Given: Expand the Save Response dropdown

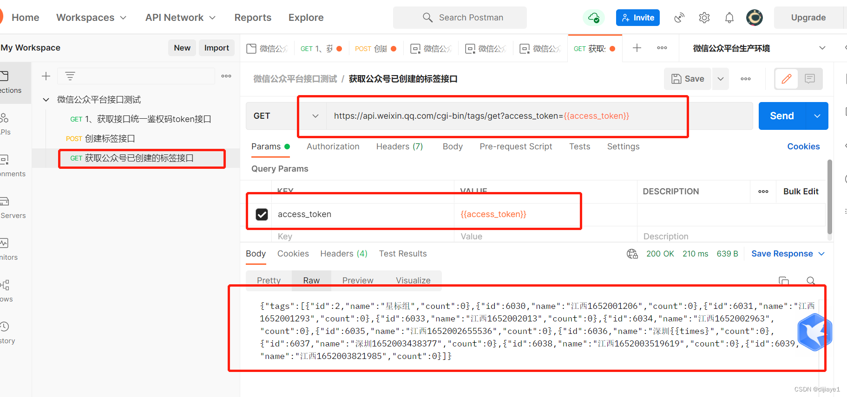Looking at the screenshot, I should coord(788,254).
